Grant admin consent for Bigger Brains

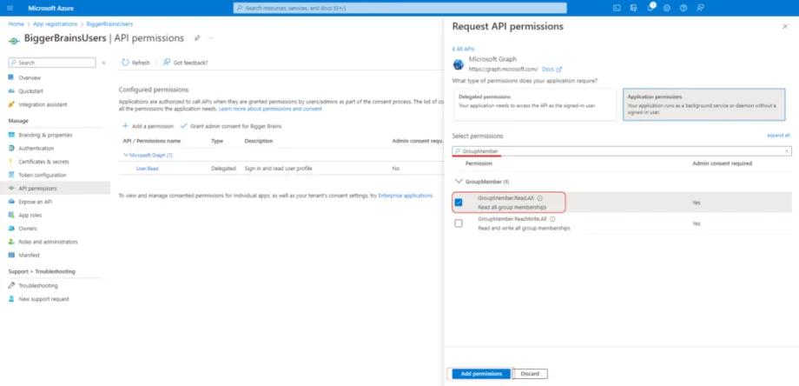[231, 126]
